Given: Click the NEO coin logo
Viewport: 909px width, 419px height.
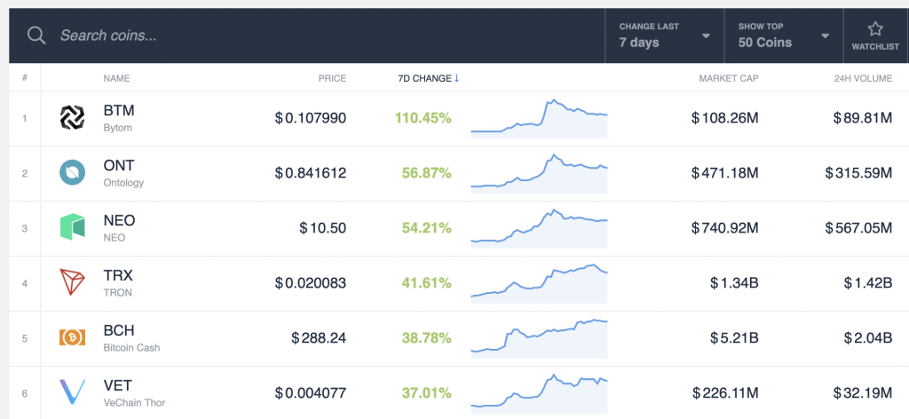Looking at the screenshot, I should pyautogui.click(x=73, y=227).
